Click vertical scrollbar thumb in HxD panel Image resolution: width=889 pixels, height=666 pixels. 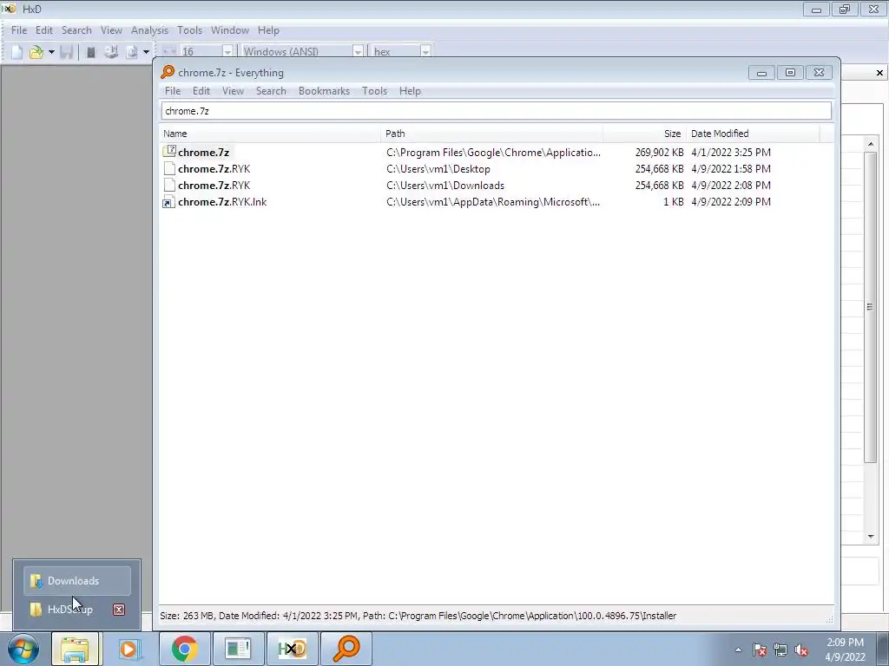tap(870, 307)
